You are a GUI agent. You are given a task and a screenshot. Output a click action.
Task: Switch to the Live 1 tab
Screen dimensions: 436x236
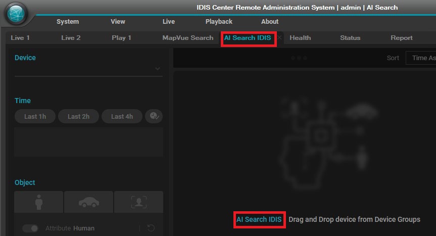[x=20, y=38]
